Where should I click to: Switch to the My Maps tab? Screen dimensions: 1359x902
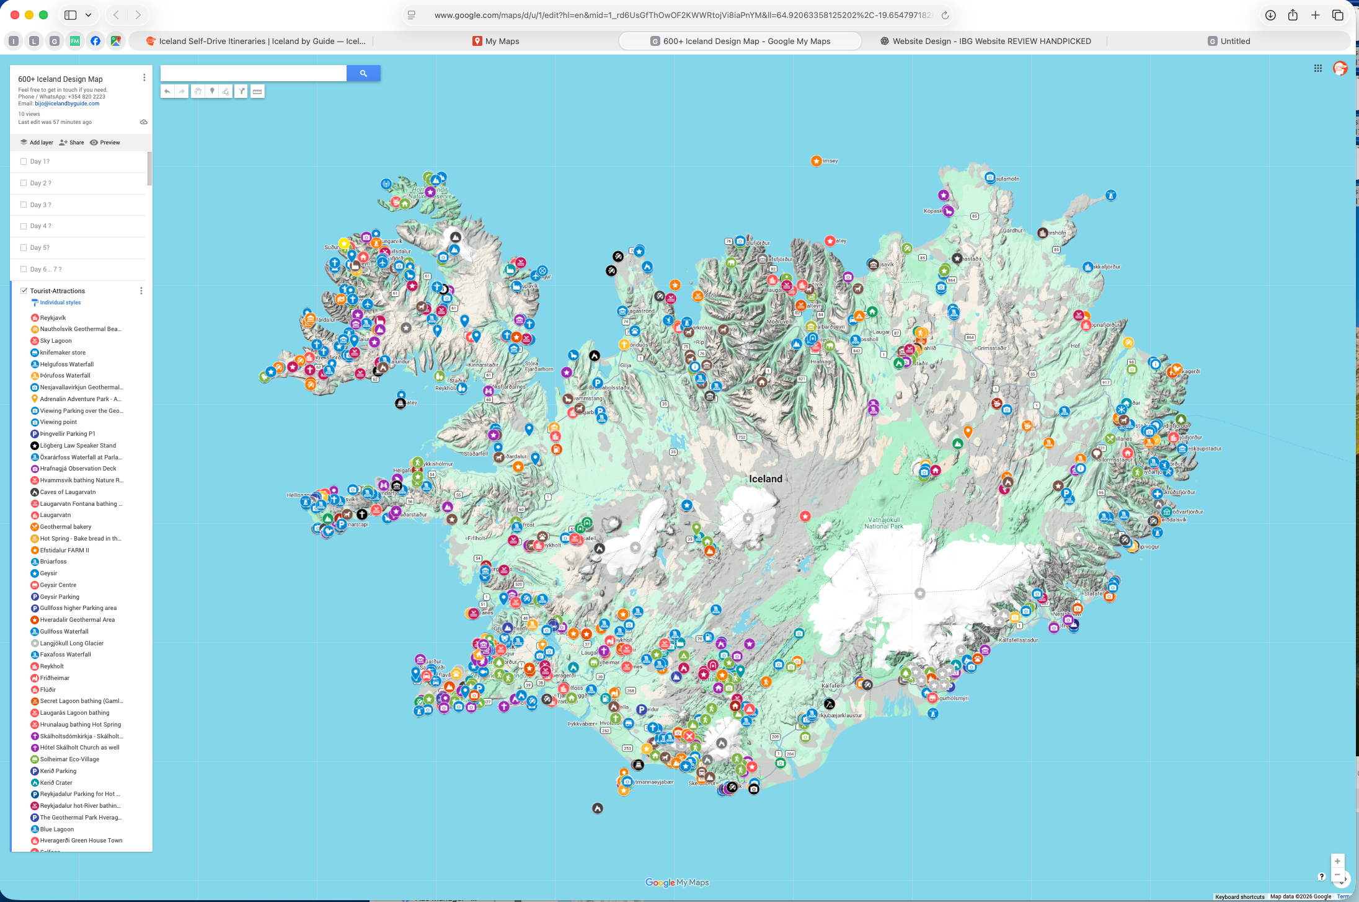[495, 41]
